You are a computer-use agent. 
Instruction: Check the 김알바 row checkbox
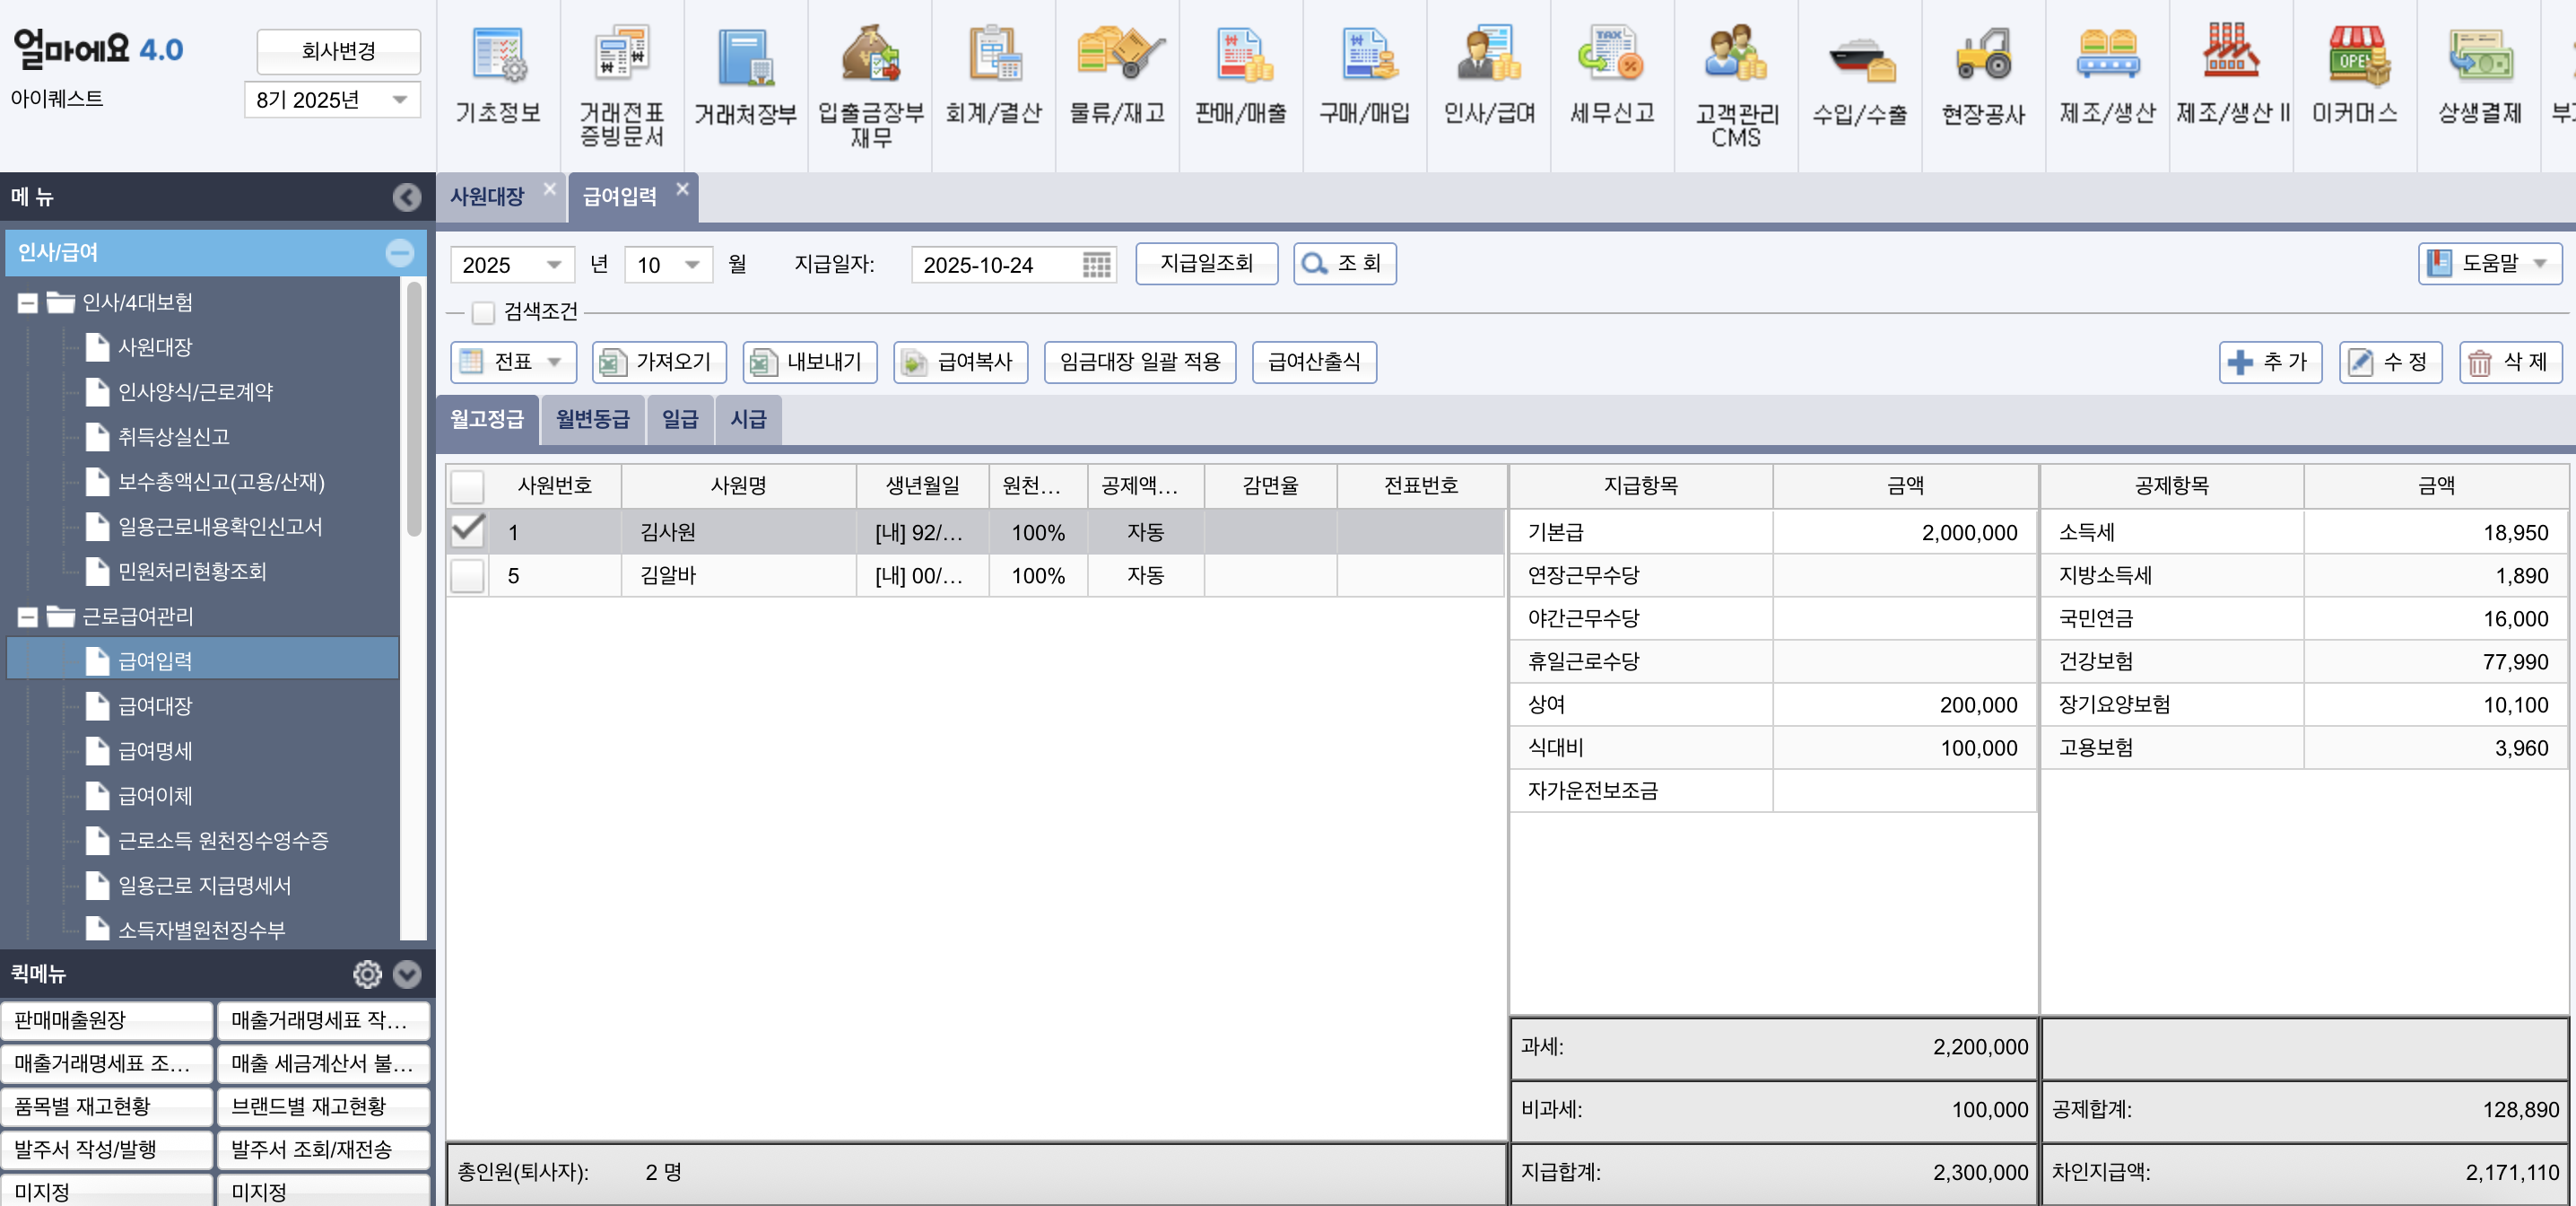coord(466,575)
